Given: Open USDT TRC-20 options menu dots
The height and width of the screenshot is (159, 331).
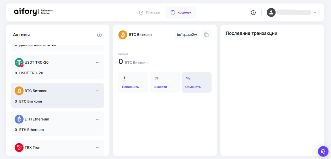Looking at the screenshot, I should [97, 63].
